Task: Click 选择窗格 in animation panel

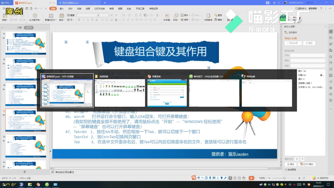Action: (x=291, y=32)
